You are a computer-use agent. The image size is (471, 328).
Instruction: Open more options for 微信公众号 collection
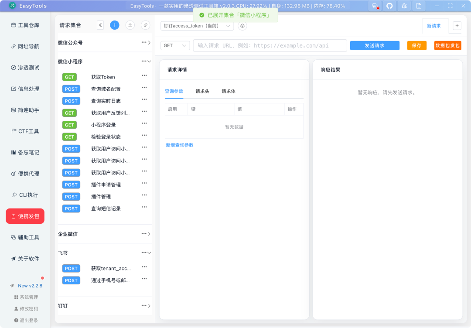[144, 42]
